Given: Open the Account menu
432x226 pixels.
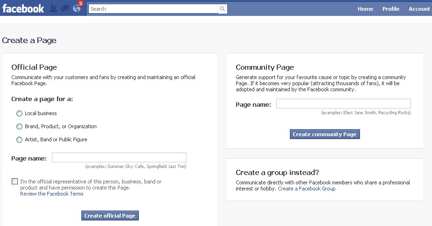Looking at the screenshot, I should (x=419, y=9).
